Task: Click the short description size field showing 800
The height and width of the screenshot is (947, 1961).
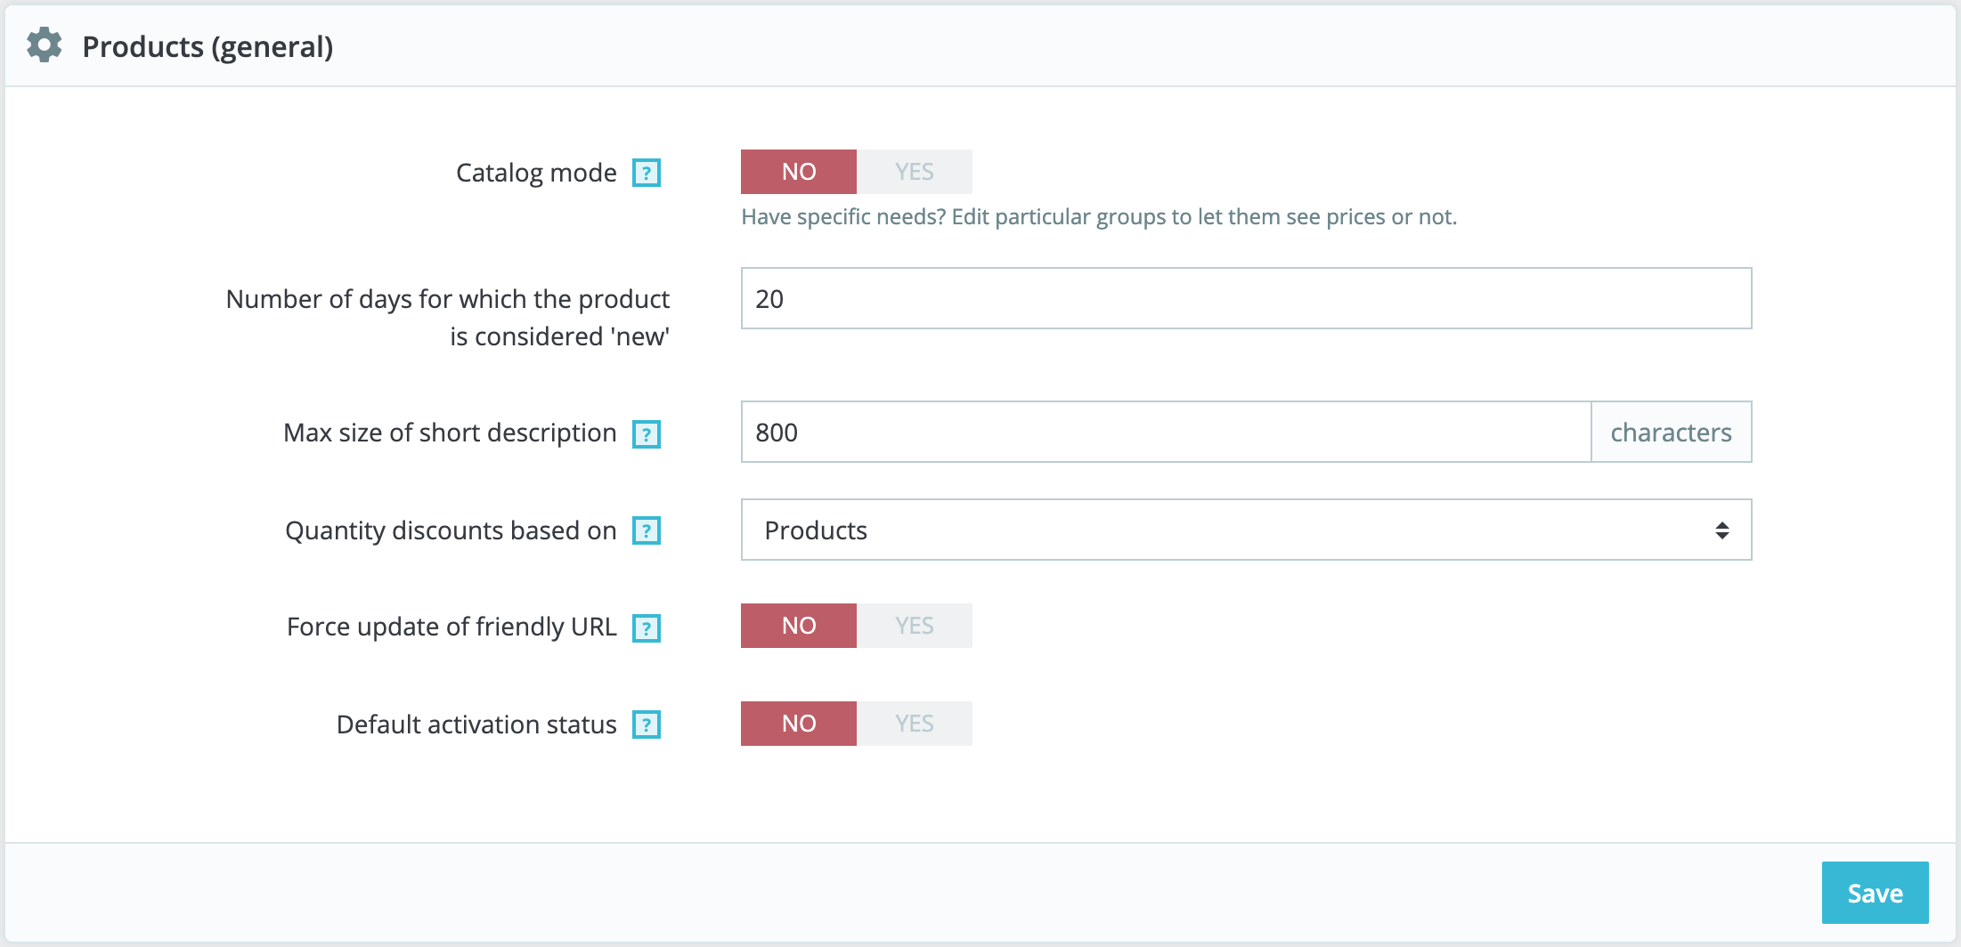Action: click(x=1166, y=432)
